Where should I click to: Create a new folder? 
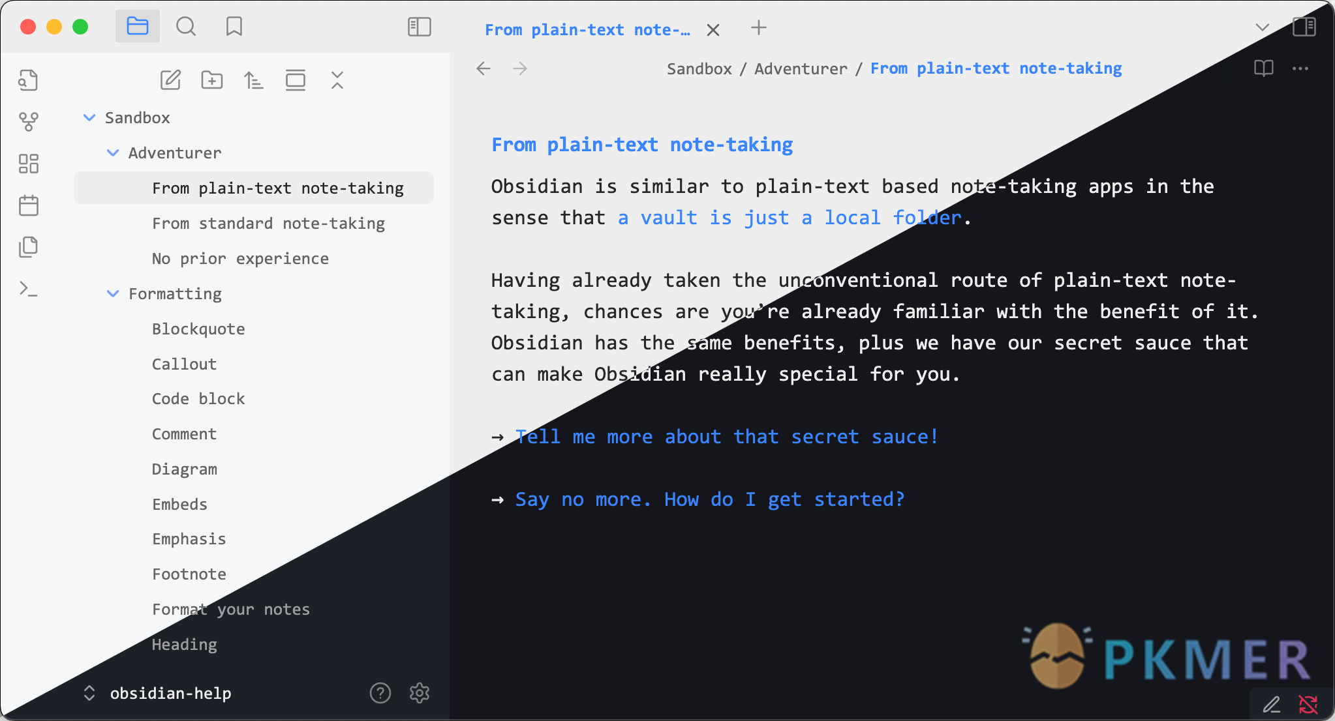(x=212, y=80)
